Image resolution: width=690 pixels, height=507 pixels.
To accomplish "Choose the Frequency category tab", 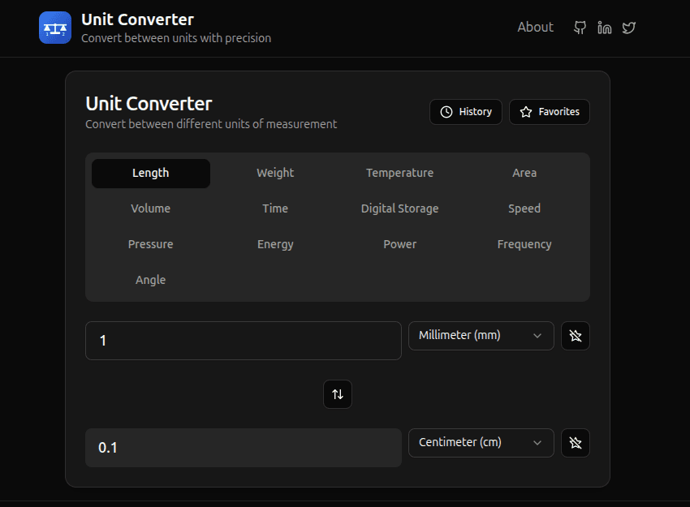I will (x=524, y=244).
